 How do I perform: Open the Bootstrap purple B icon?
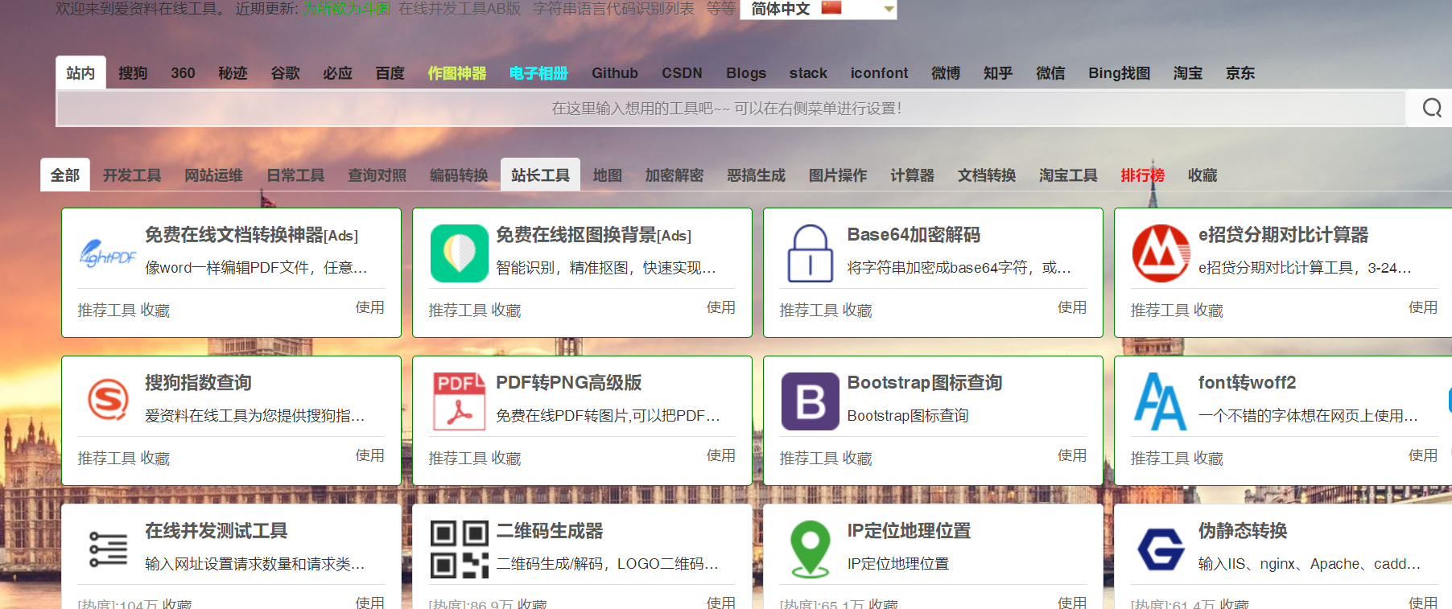pyautogui.click(x=810, y=401)
